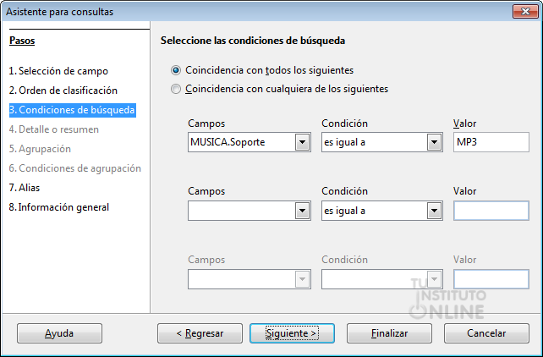Go back with the Regresar button
Image resolution: width=543 pixels, height=357 pixels.
pos(200,333)
